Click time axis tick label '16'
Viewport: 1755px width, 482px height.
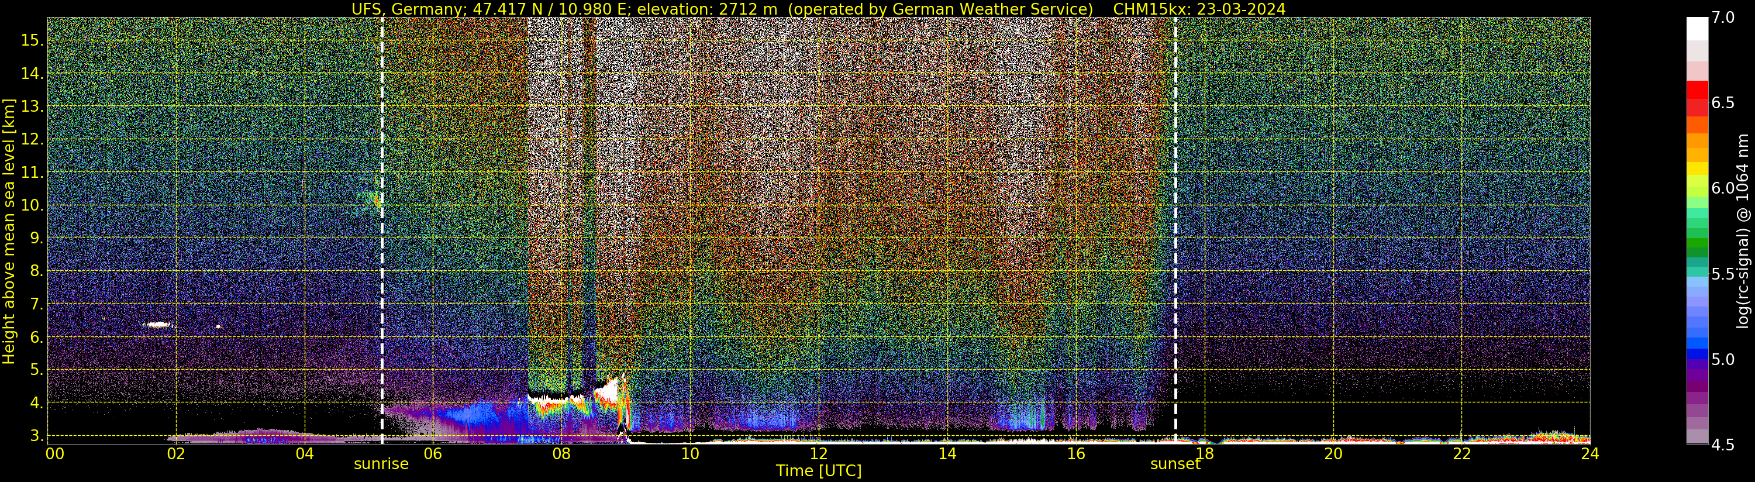[1076, 454]
